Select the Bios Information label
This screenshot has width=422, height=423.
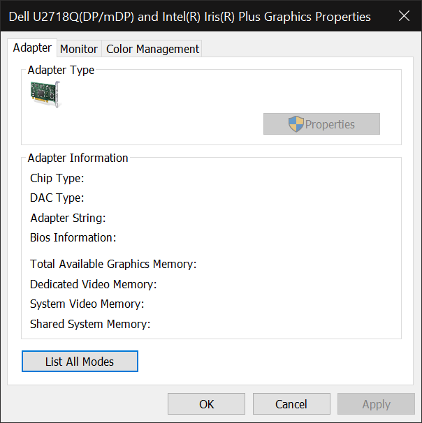(73, 237)
